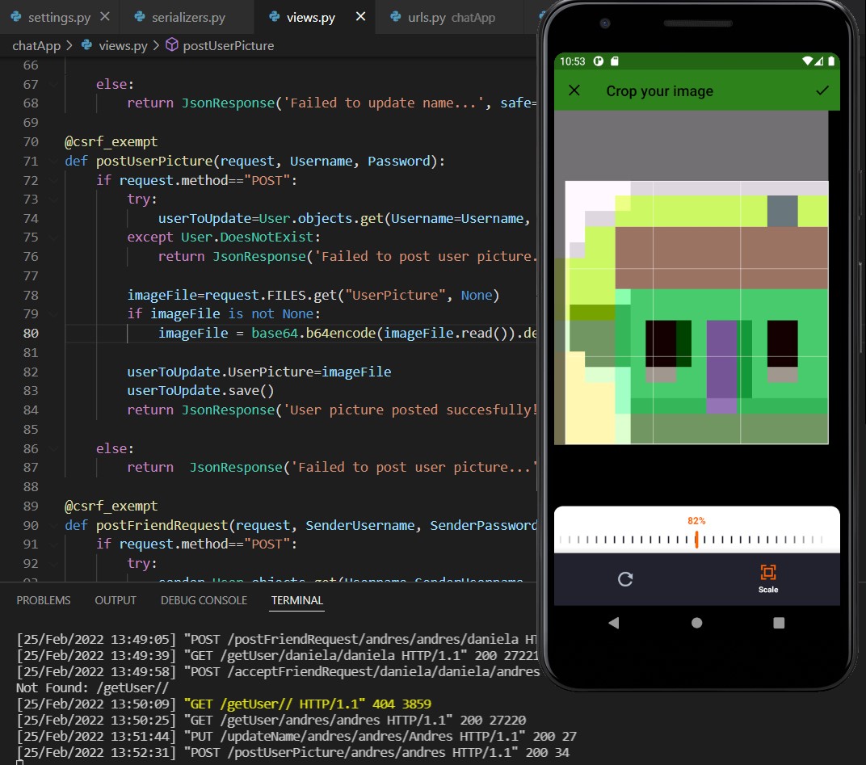866x765 pixels.
Task: Show the DEBUG CONSOLE panel
Action: (x=204, y=600)
